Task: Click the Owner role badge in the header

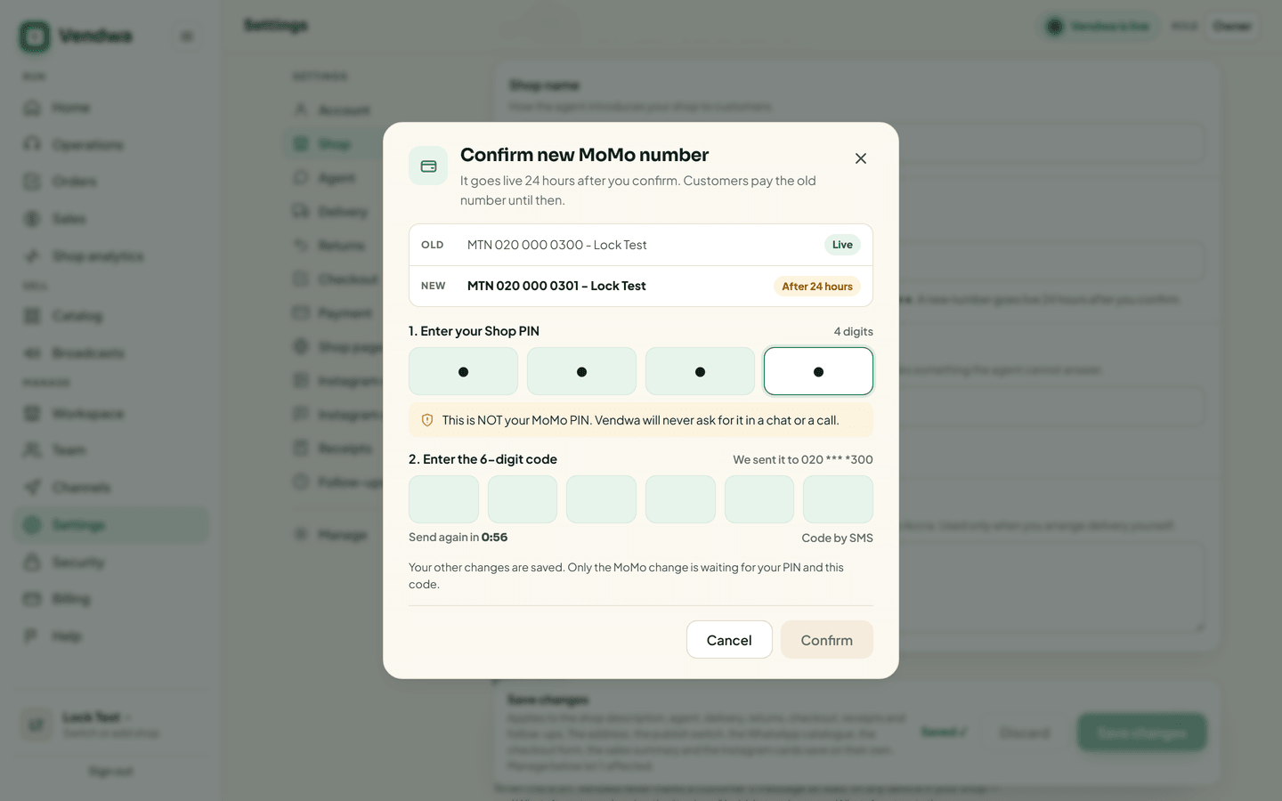Action: click(x=1232, y=26)
